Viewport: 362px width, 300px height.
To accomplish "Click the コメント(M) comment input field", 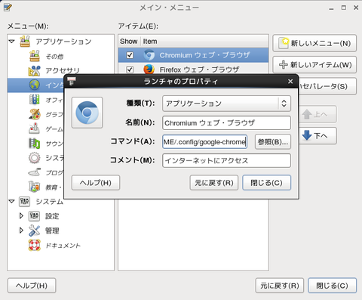I will coord(226,160).
